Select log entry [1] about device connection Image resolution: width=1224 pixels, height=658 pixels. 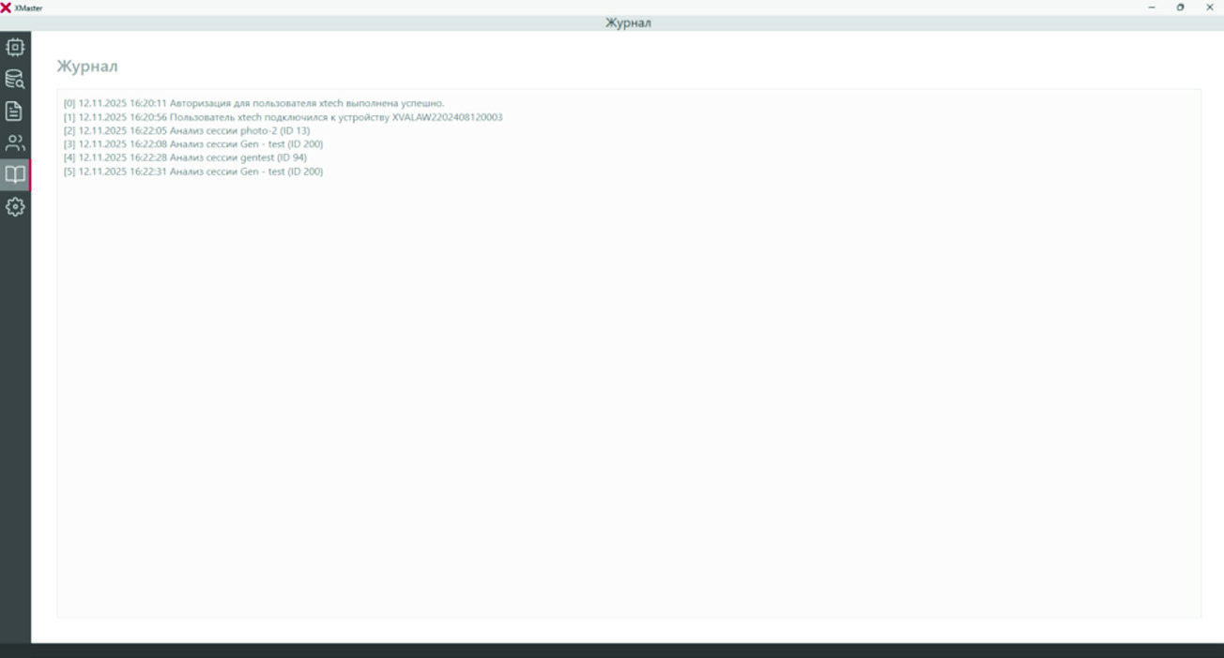click(283, 117)
